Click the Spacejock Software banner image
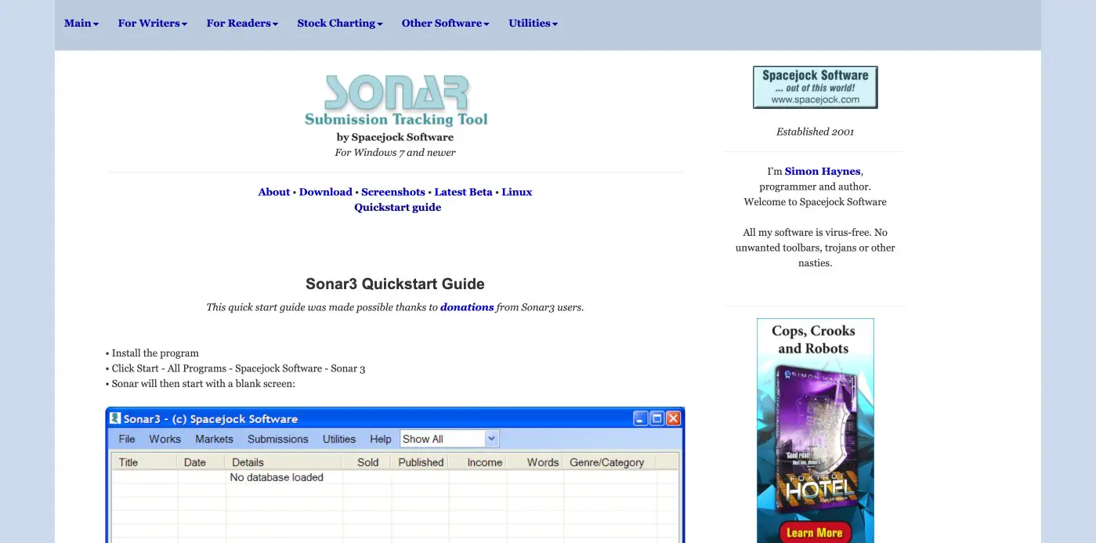The image size is (1096, 543). pyautogui.click(x=815, y=87)
